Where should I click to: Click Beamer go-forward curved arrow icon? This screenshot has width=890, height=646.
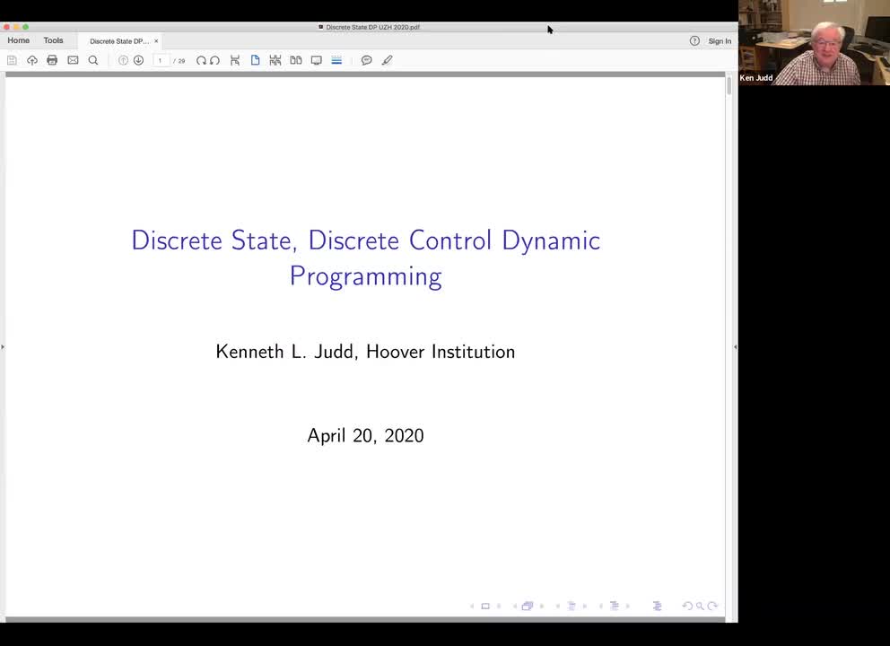(713, 607)
